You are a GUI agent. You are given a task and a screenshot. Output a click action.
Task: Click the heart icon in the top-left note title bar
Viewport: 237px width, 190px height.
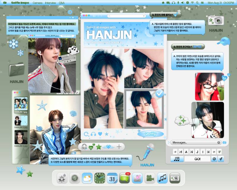click(x=73, y=18)
